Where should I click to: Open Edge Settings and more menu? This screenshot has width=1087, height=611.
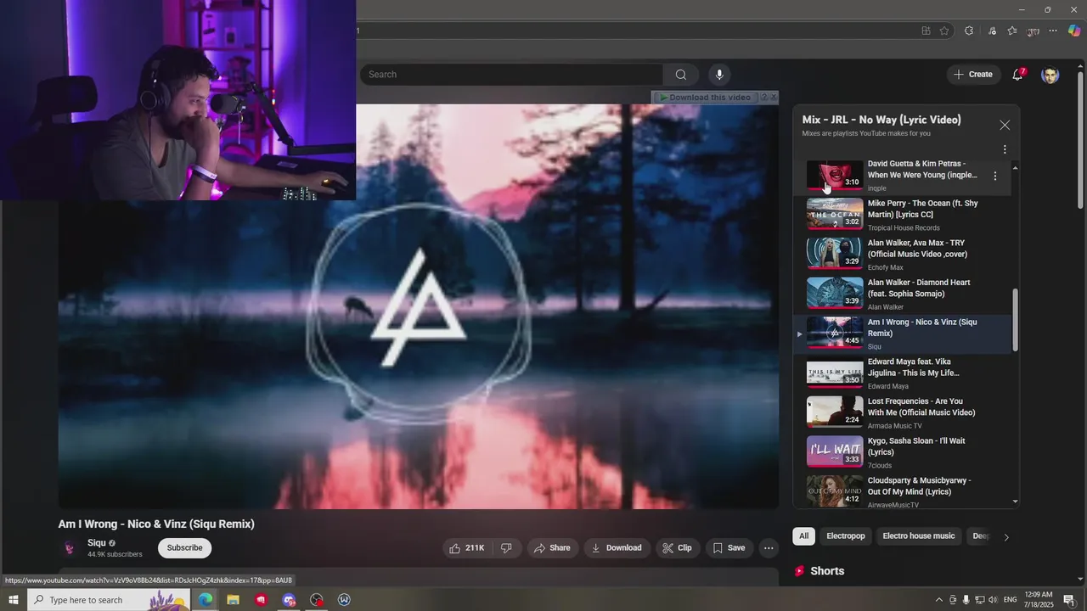(1053, 31)
